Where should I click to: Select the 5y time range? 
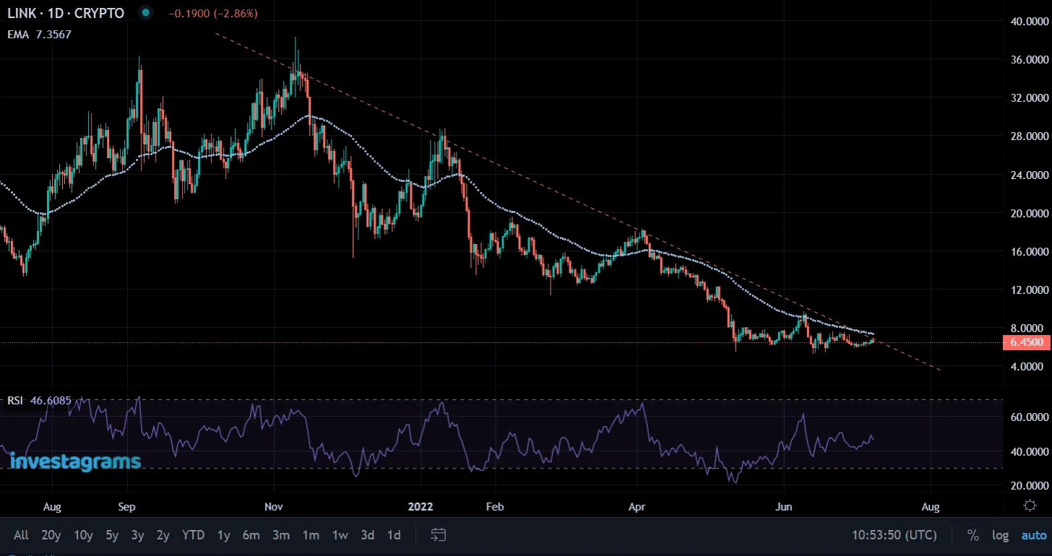coord(112,535)
